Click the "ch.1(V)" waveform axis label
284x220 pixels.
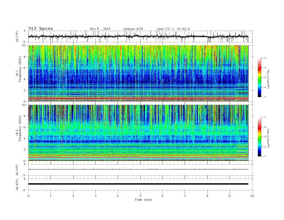click(x=17, y=36)
